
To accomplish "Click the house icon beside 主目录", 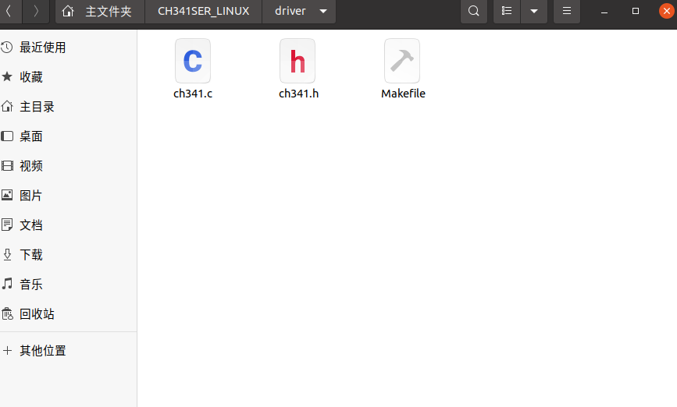I will coord(6,106).
